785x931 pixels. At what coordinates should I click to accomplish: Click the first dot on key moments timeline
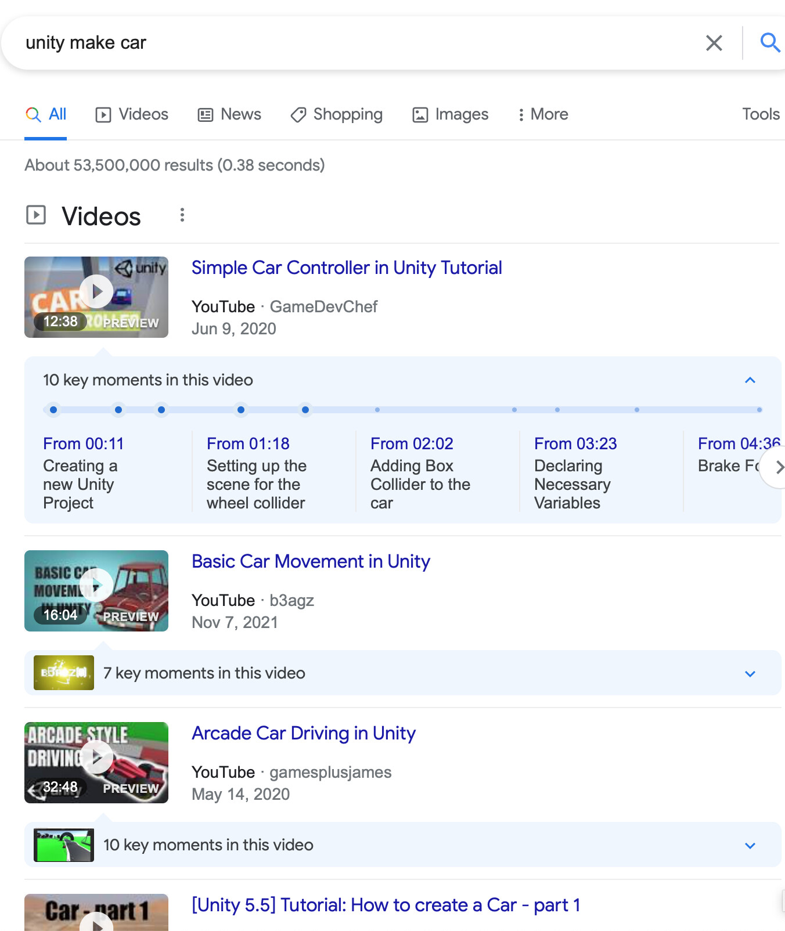click(x=53, y=410)
